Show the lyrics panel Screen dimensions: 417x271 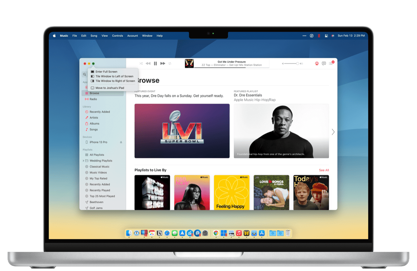324,64
